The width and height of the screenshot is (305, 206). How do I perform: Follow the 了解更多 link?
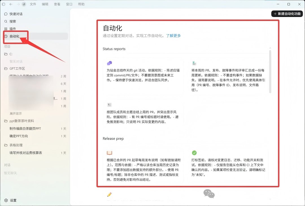(173, 36)
